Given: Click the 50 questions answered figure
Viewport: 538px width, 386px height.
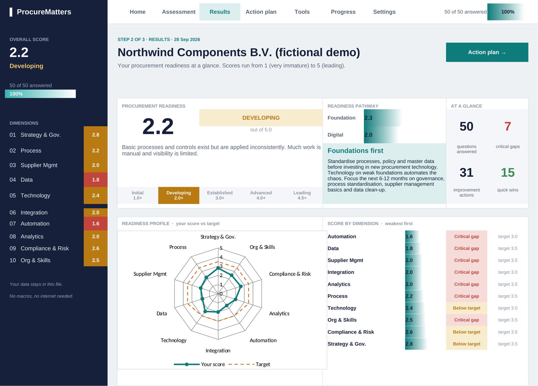Looking at the screenshot, I should click(466, 127).
